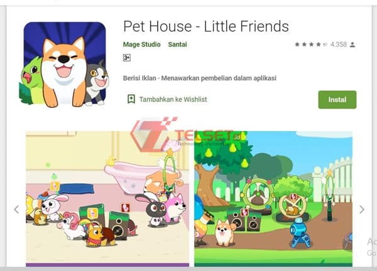Image resolution: width=377 pixels, height=271 pixels.
Task: Click the Shiba dog in park screenshot
Action: (x=224, y=233)
